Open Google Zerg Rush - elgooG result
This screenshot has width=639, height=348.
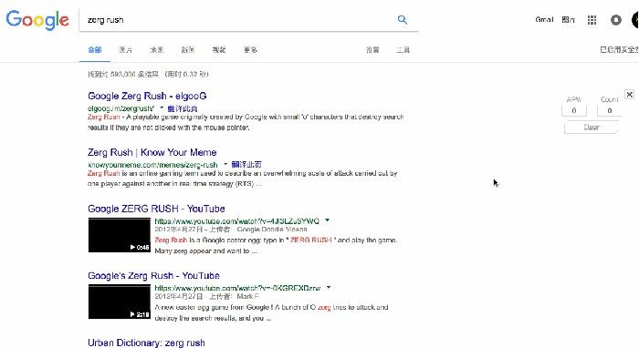click(147, 96)
